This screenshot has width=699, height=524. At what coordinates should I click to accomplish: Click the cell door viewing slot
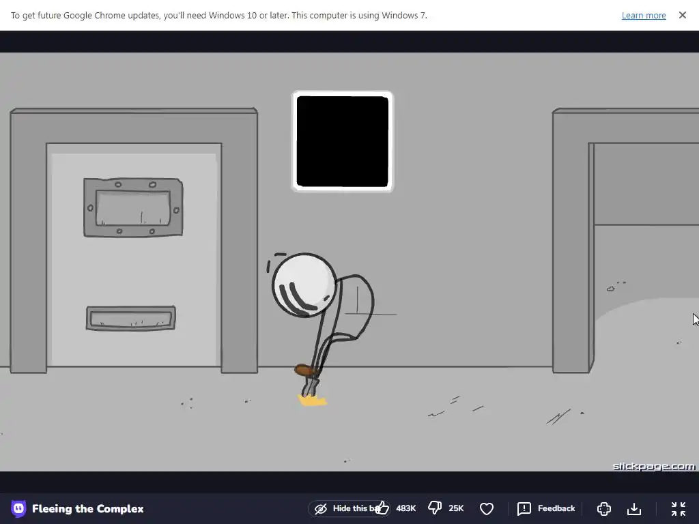[133, 207]
